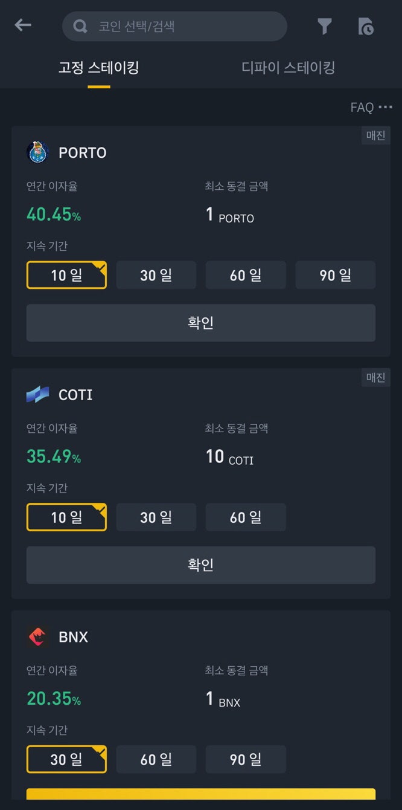Choose the 90일 duration under PORTO
The width and height of the screenshot is (402, 810).
click(x=335, y=275)
